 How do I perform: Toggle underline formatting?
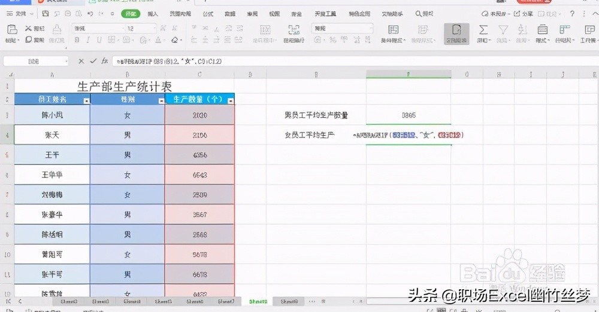point(99,39)
